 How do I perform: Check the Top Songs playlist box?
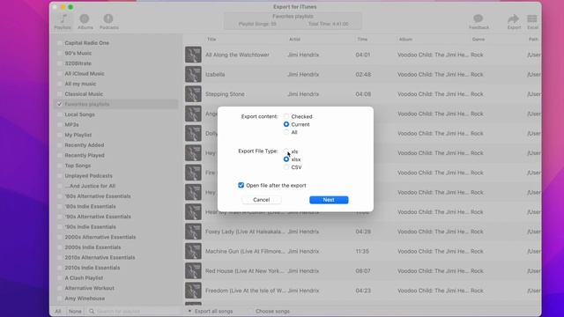pyautogui.click(x=59, y=166)
